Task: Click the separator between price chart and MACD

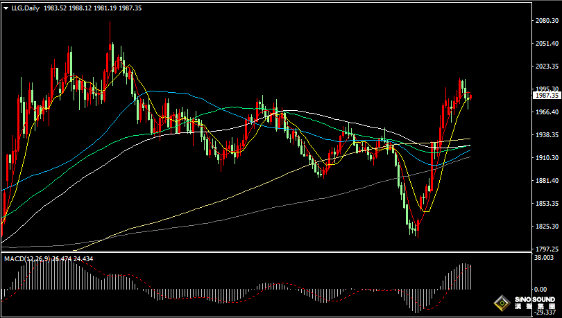Action: point(264,254)
